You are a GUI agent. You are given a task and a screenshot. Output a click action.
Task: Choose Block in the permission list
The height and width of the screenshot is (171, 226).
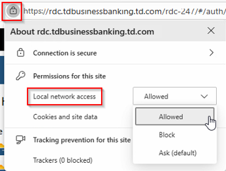coord(167,135)
